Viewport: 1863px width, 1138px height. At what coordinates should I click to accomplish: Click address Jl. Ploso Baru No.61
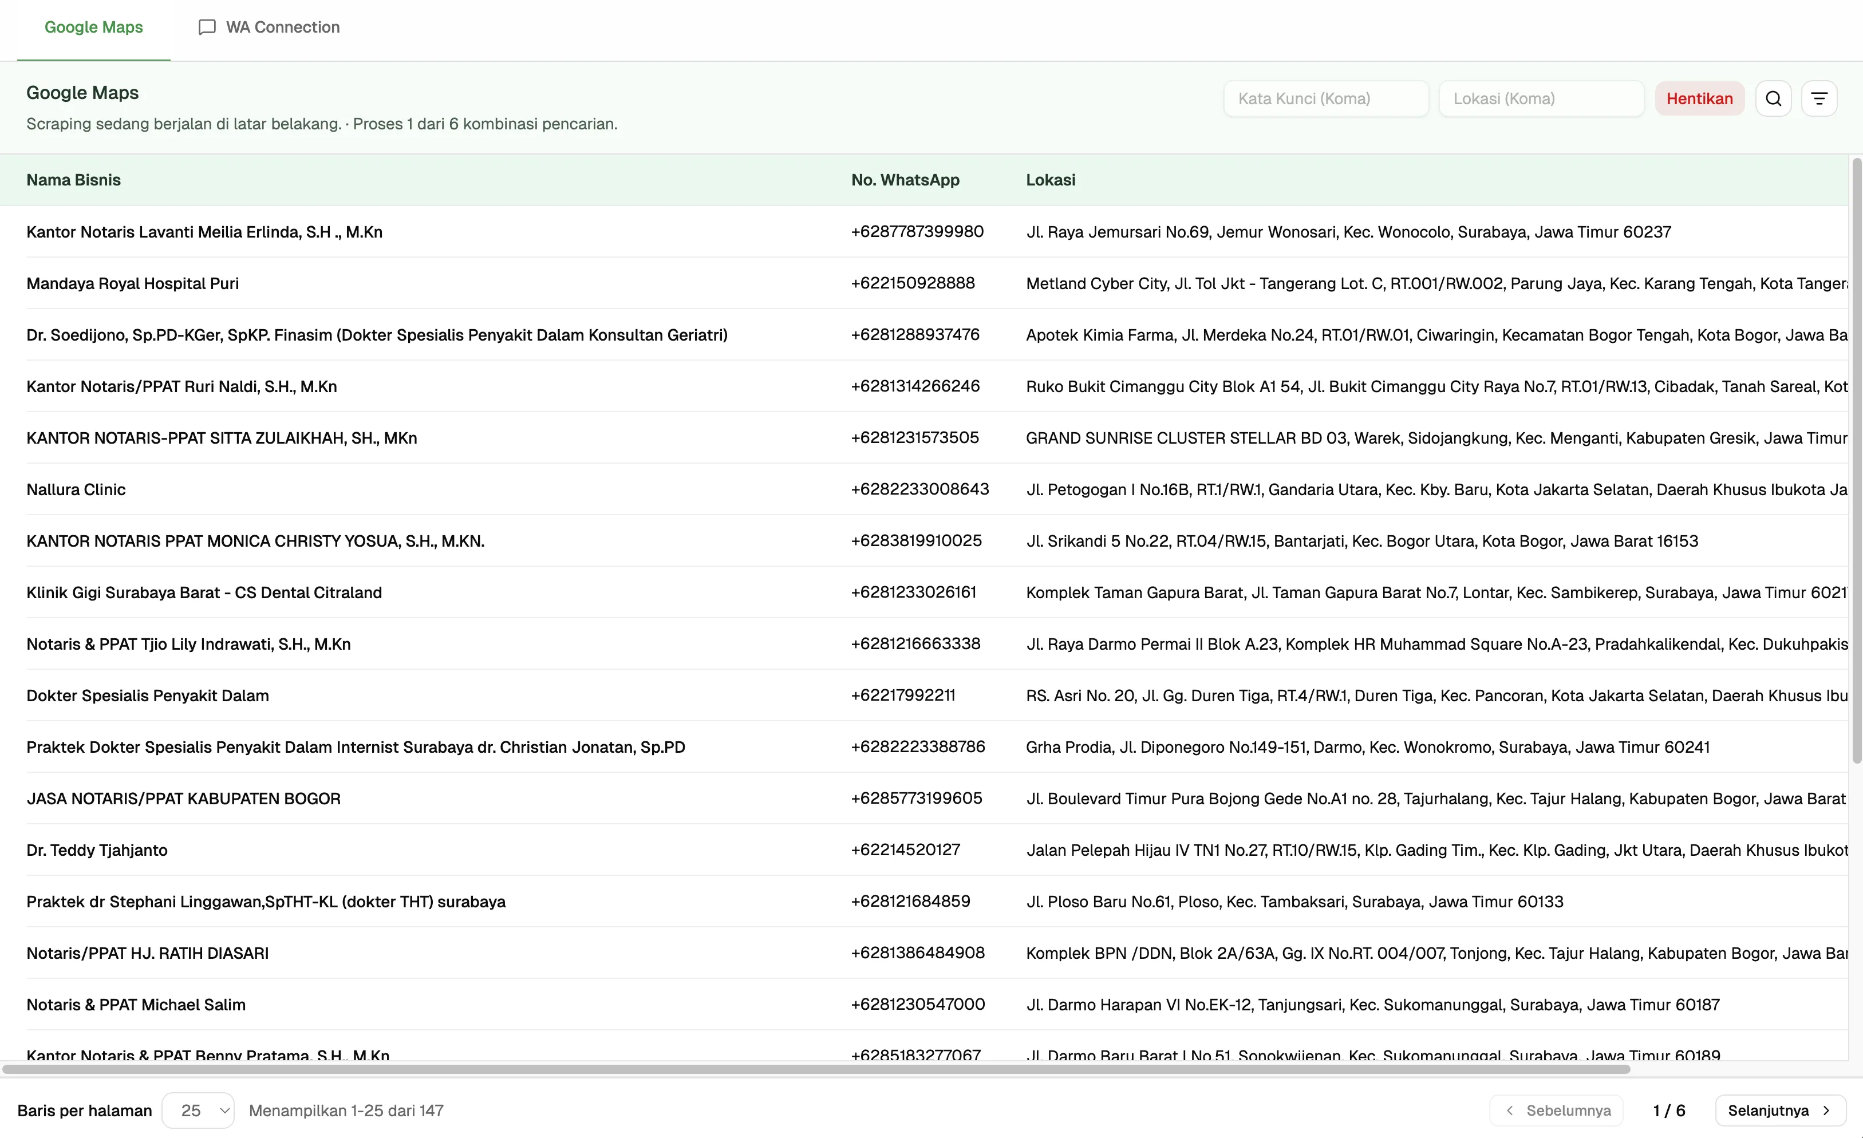point(1294,902)
